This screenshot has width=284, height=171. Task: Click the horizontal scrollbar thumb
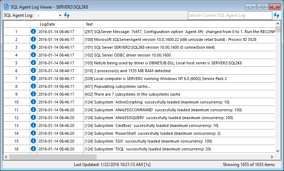pyautogui.click(x=53, y=157)
